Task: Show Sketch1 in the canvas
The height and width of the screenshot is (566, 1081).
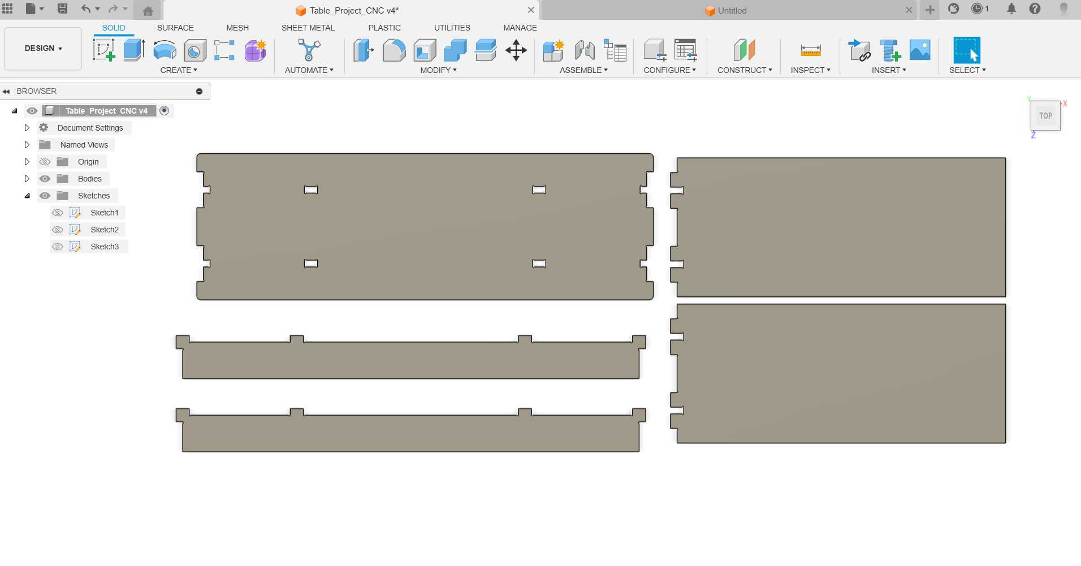Action: tap(57, 213)
